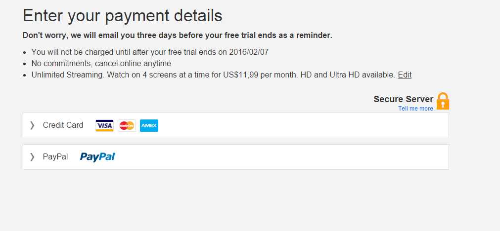Click the Secure Server heading text
Viewport: 500px width, 231px height.
pyautogui.click(x=404, y=99)
